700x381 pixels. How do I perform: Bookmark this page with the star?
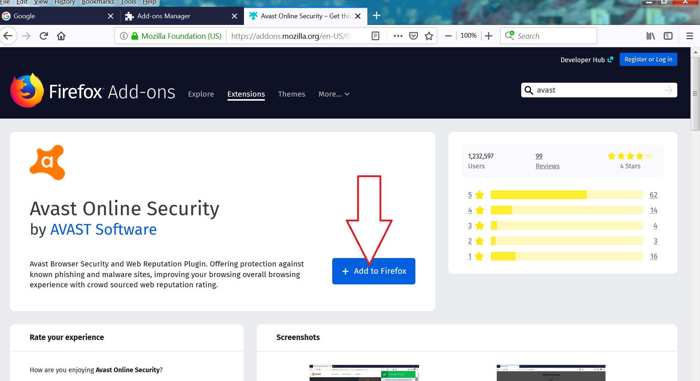click(x=429, y=36)
